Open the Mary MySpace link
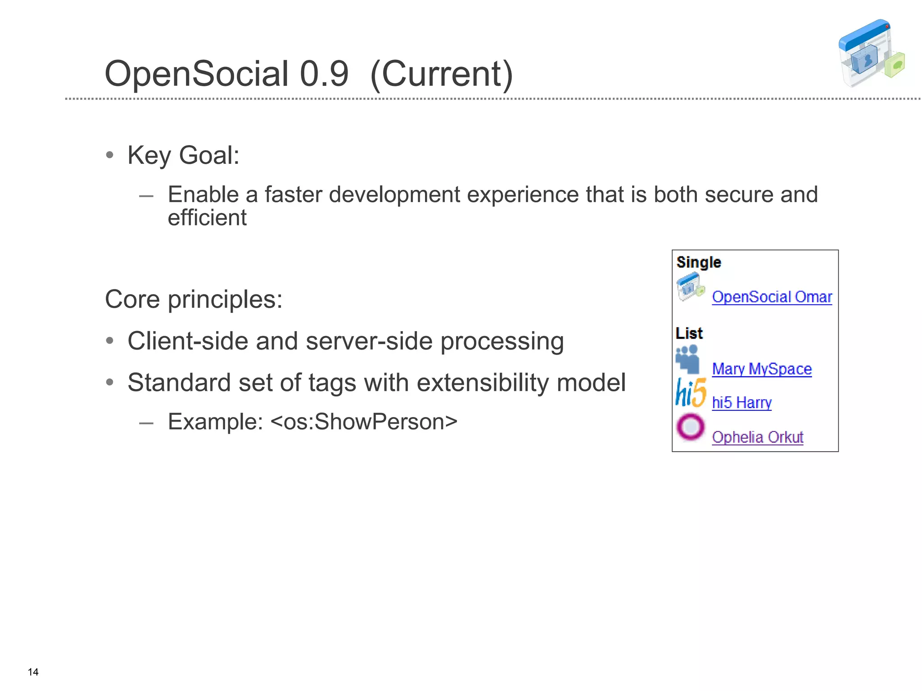The image size is (922, 691). (x=762, y=369)
